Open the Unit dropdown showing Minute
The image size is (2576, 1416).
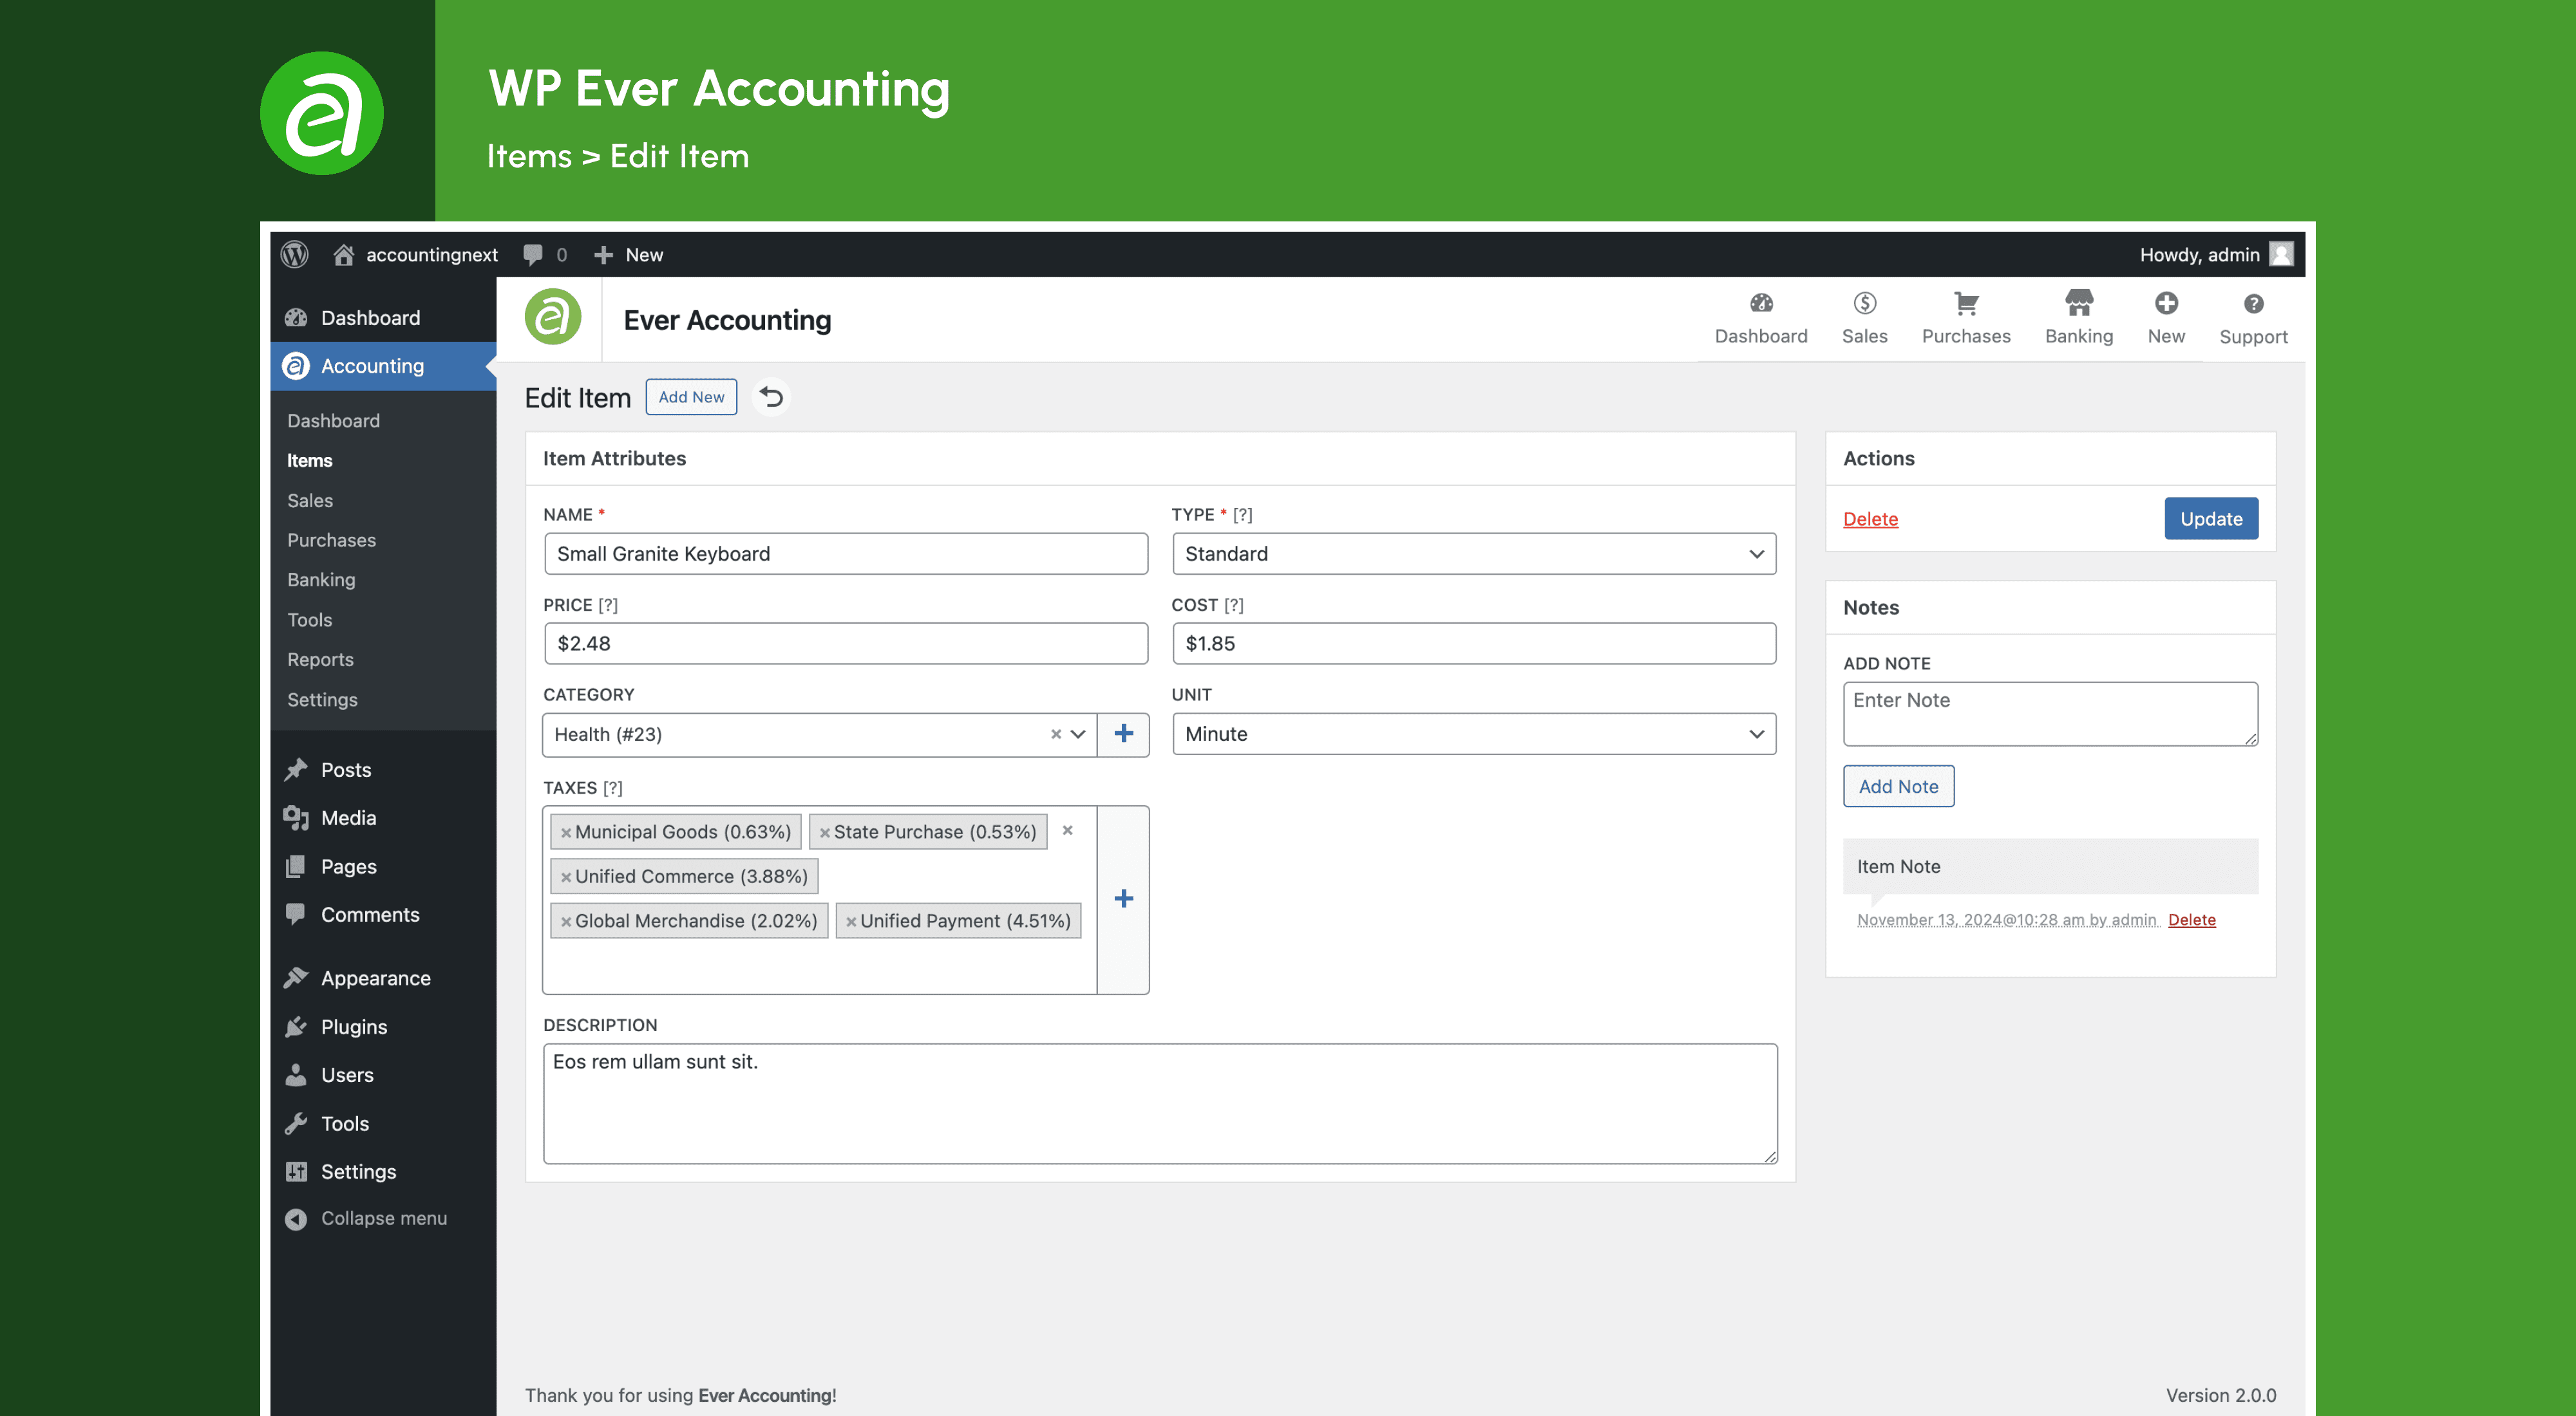click(1473, 734)
